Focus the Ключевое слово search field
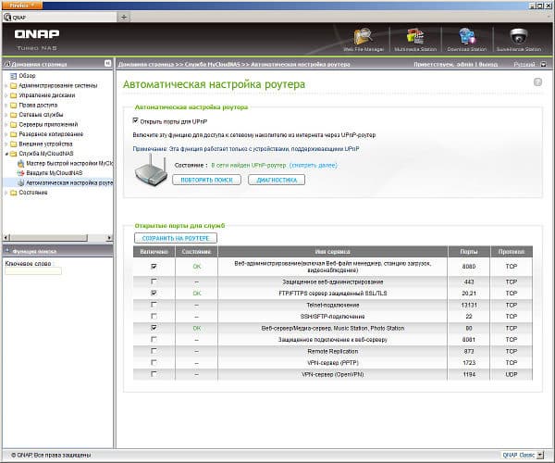 [x=33, y=271]
